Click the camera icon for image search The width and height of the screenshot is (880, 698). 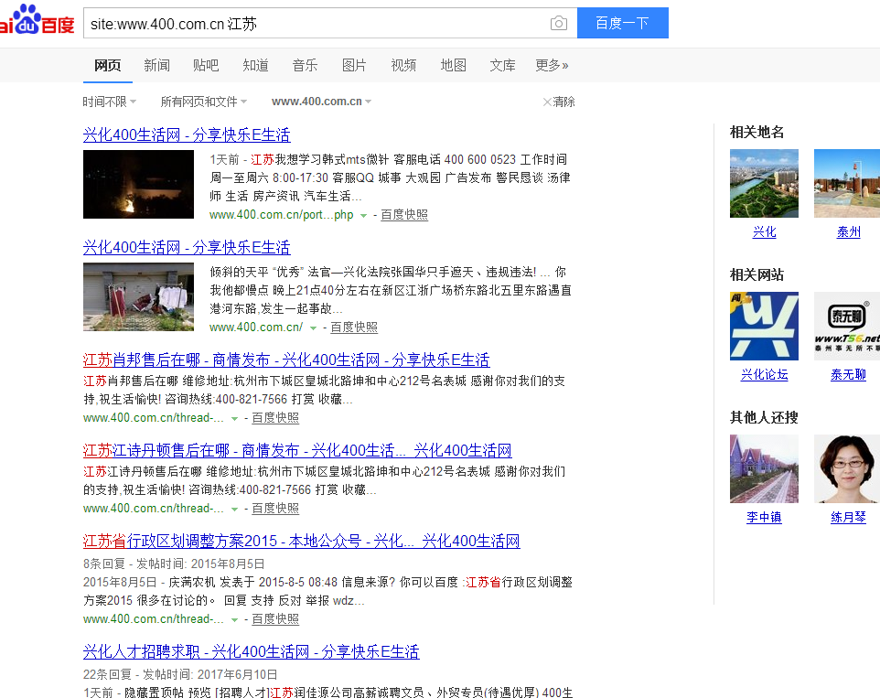(558, 23)
